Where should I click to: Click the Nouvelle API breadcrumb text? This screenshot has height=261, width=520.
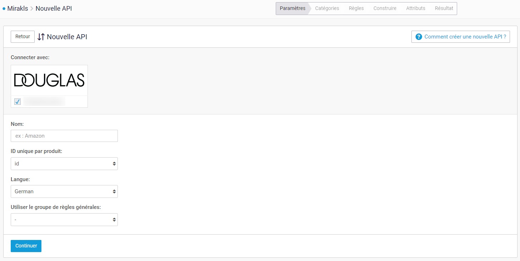(54, 9)
